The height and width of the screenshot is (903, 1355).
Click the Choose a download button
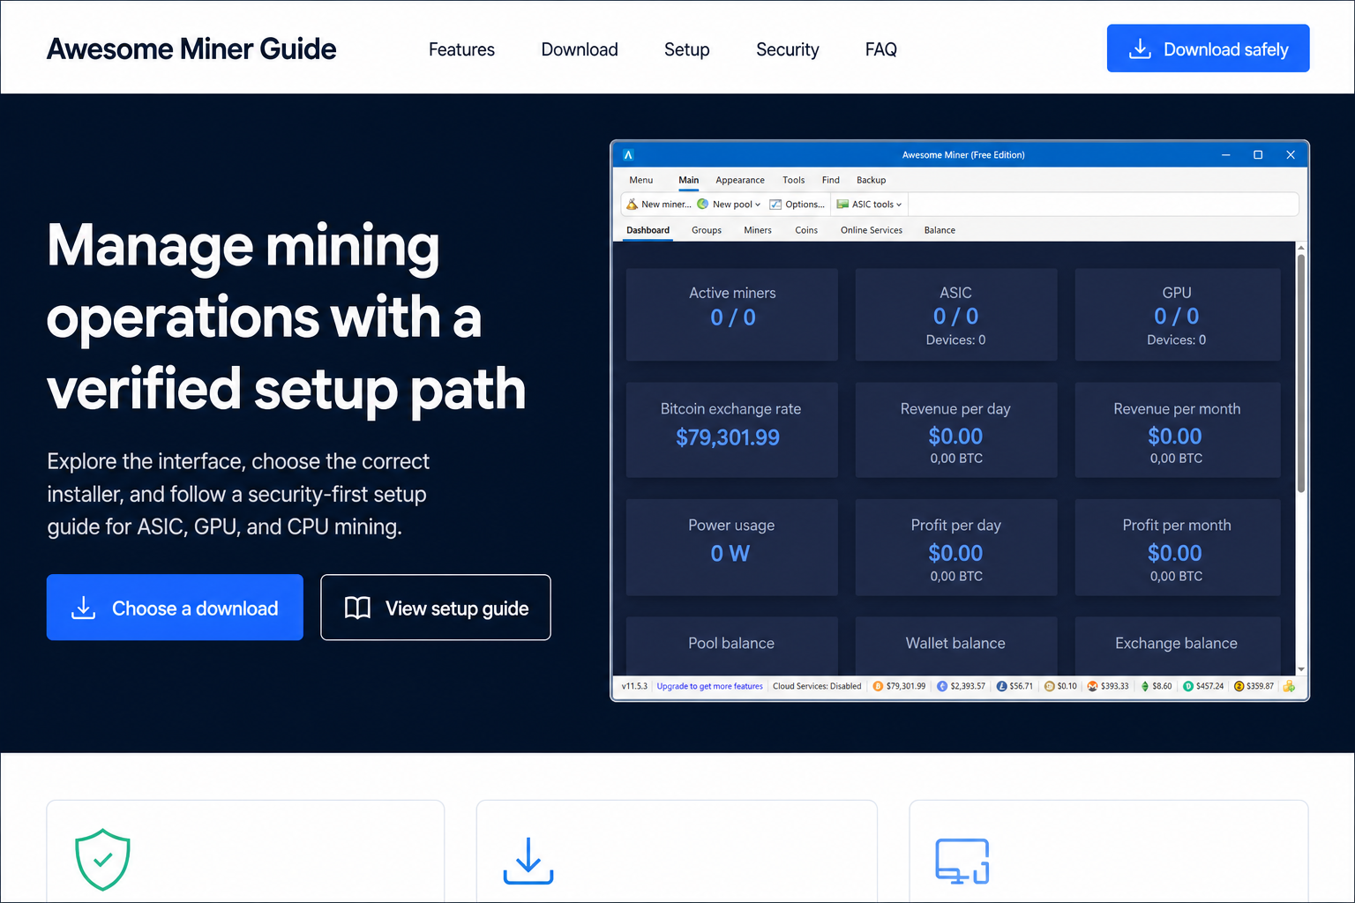(175, 608)
